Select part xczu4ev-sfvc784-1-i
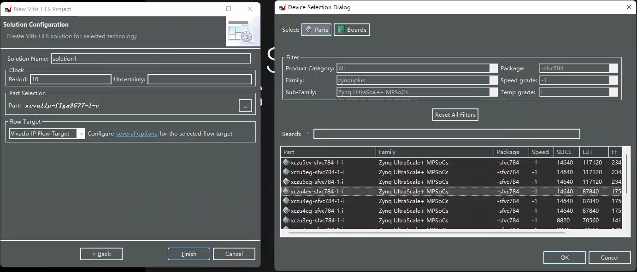 coord(452,192)
